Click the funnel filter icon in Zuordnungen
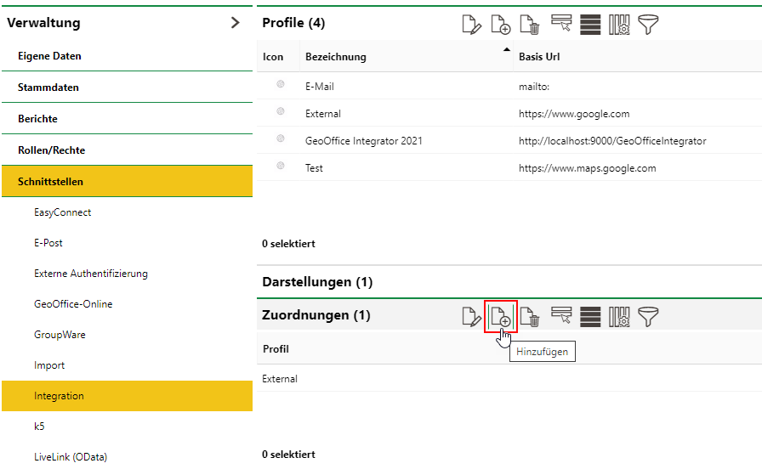 point(649,317)
